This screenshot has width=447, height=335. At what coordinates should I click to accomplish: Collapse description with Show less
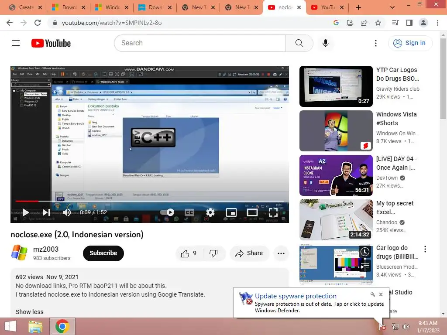pyautogui.click(x=29, y=312)
